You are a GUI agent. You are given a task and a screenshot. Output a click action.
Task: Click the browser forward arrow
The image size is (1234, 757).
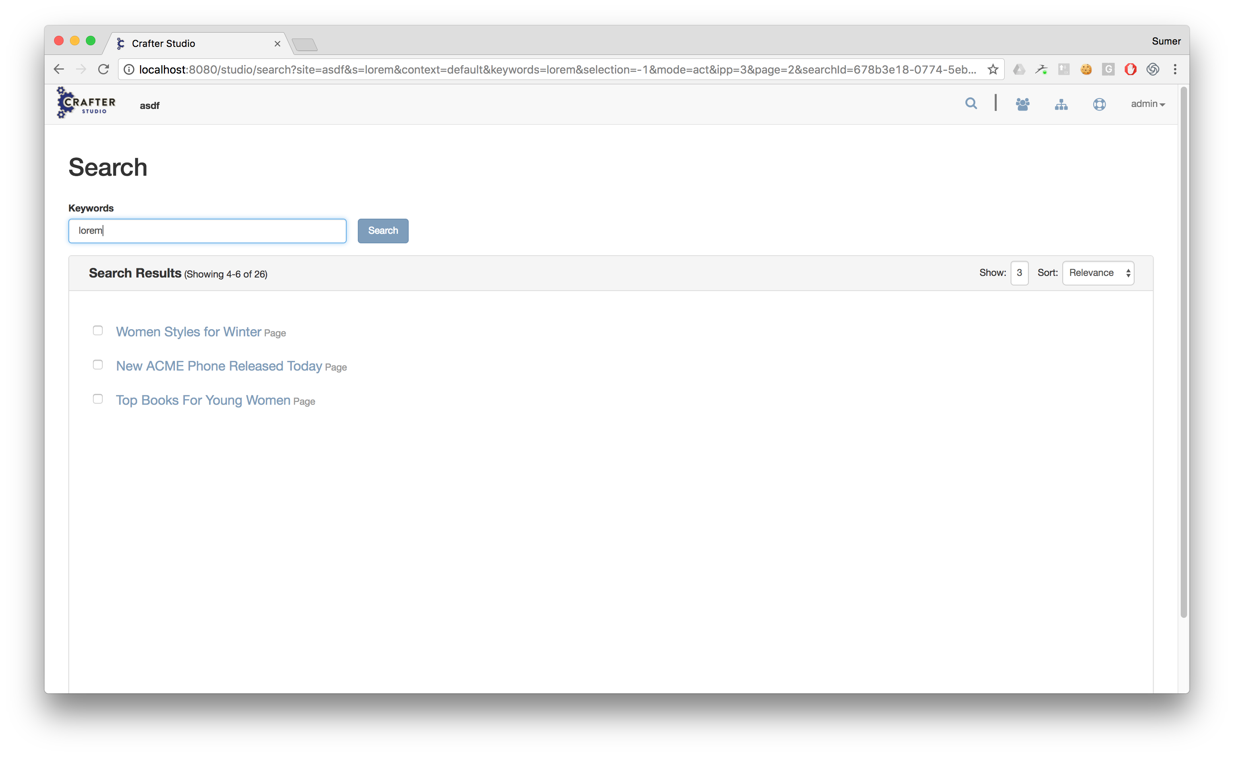[x=81, y=69]
